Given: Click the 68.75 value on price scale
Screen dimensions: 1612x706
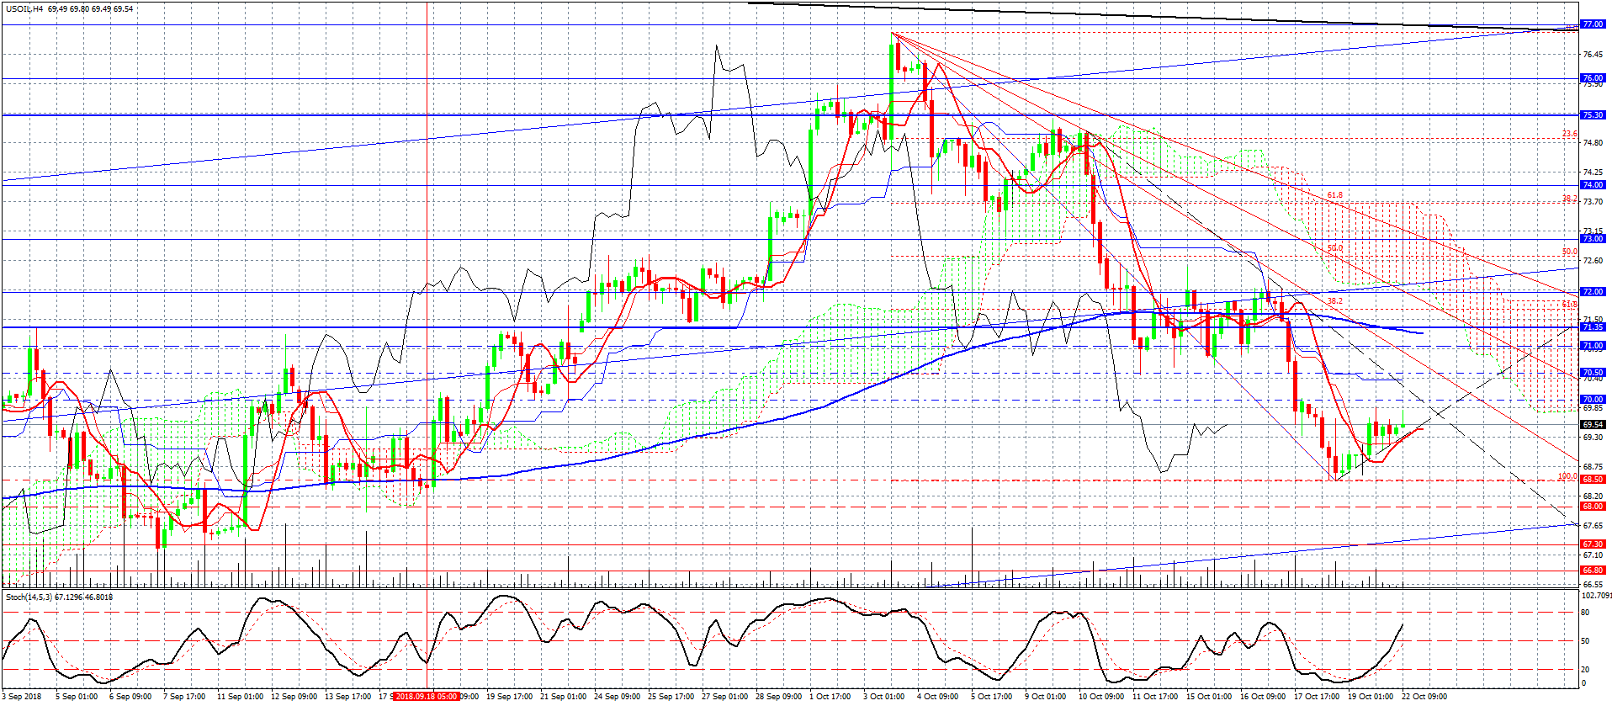Looking at the screenshot, I should pyautogui.click(x=1593, y=467).
